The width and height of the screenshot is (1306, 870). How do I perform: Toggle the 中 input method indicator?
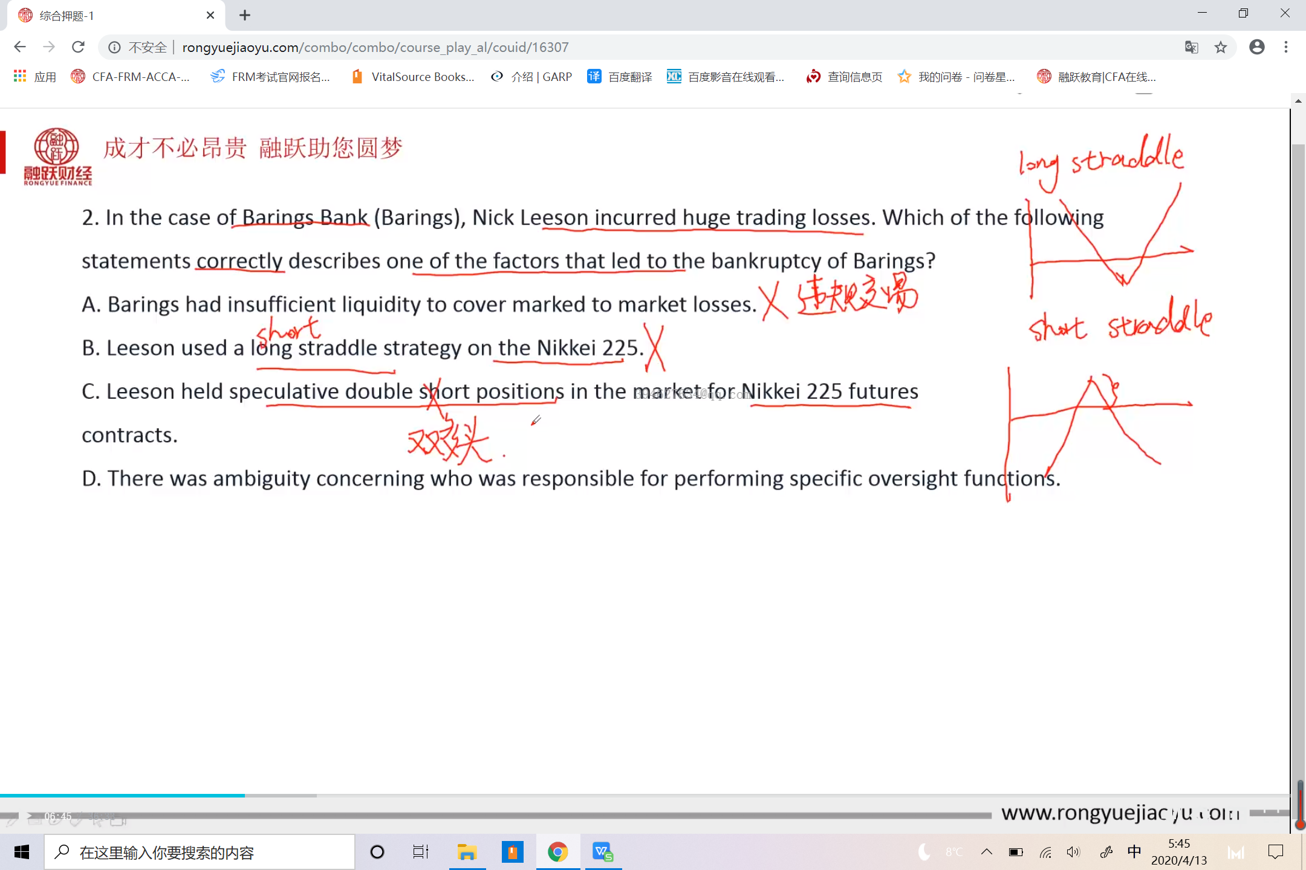1134,852
